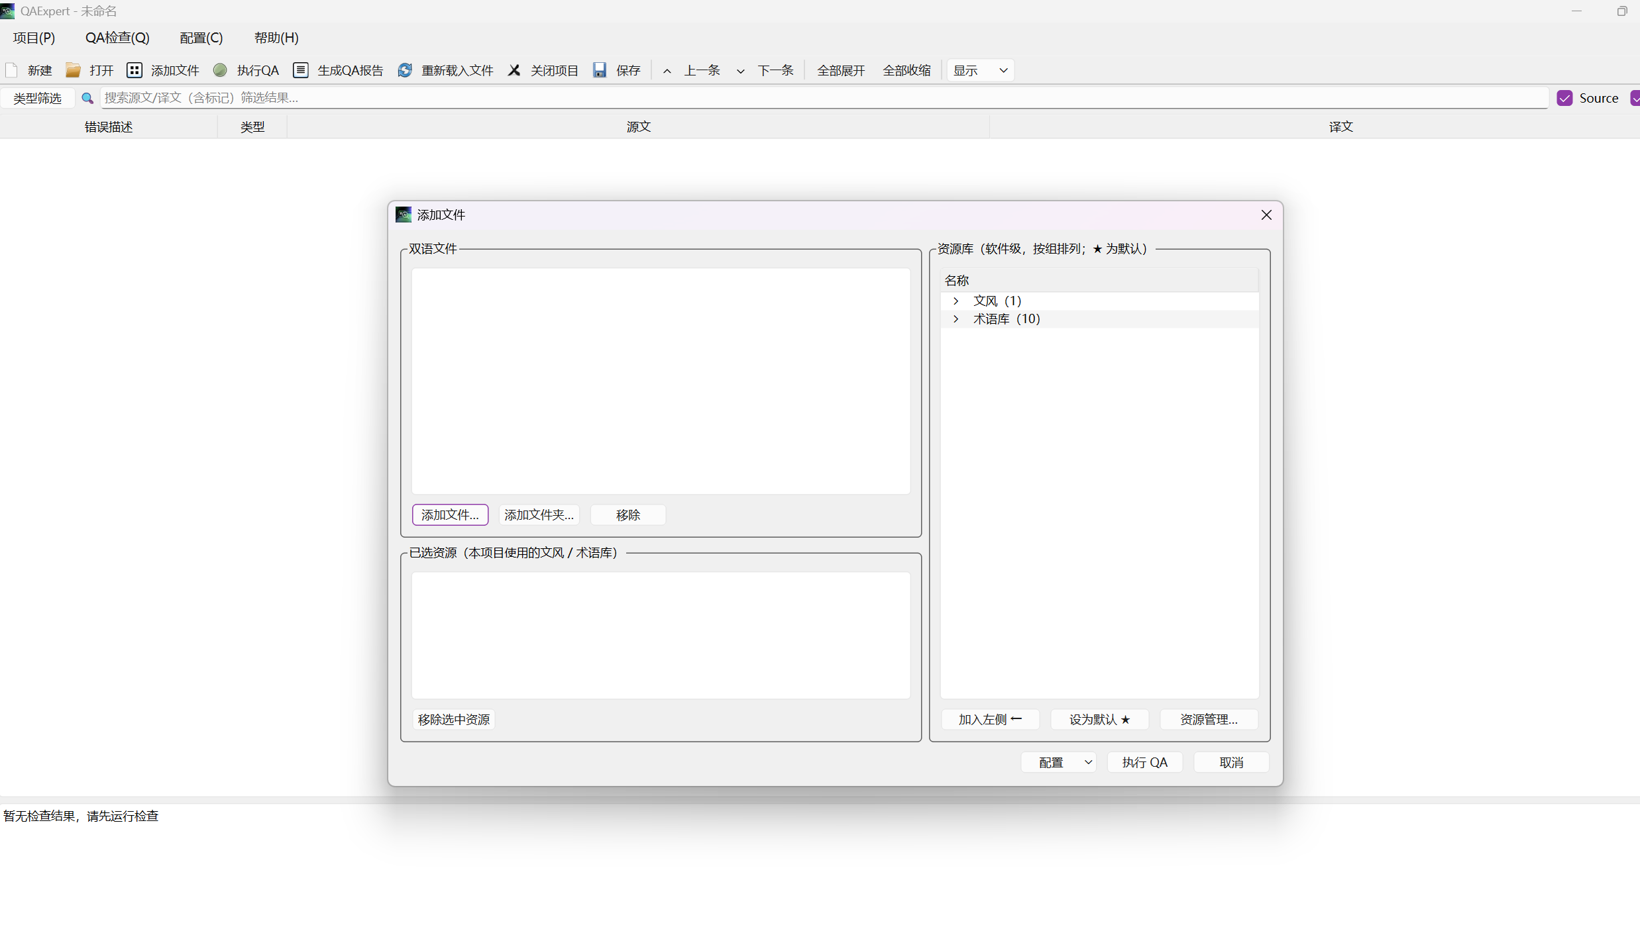Click the 设为默认 ★ button
1640x925 pixels.
(1099, 719)
